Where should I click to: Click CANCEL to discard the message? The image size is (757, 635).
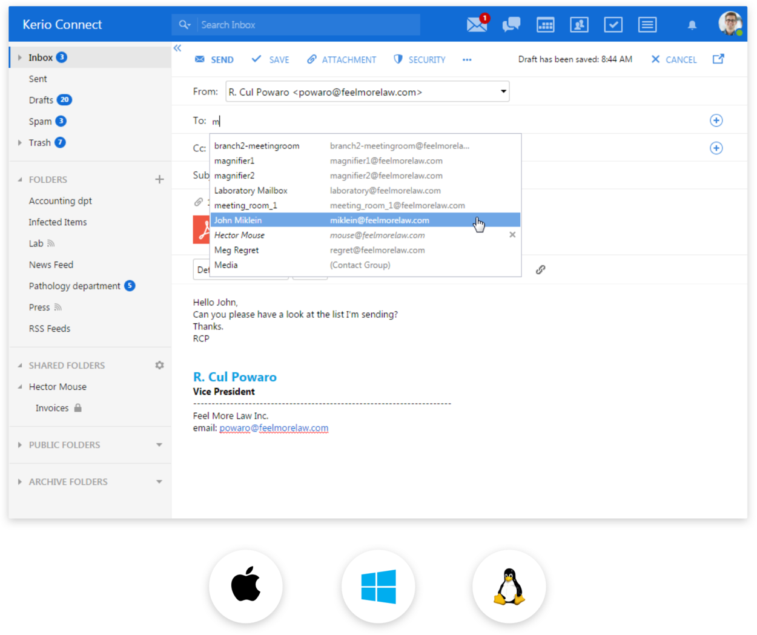(674, 59)
